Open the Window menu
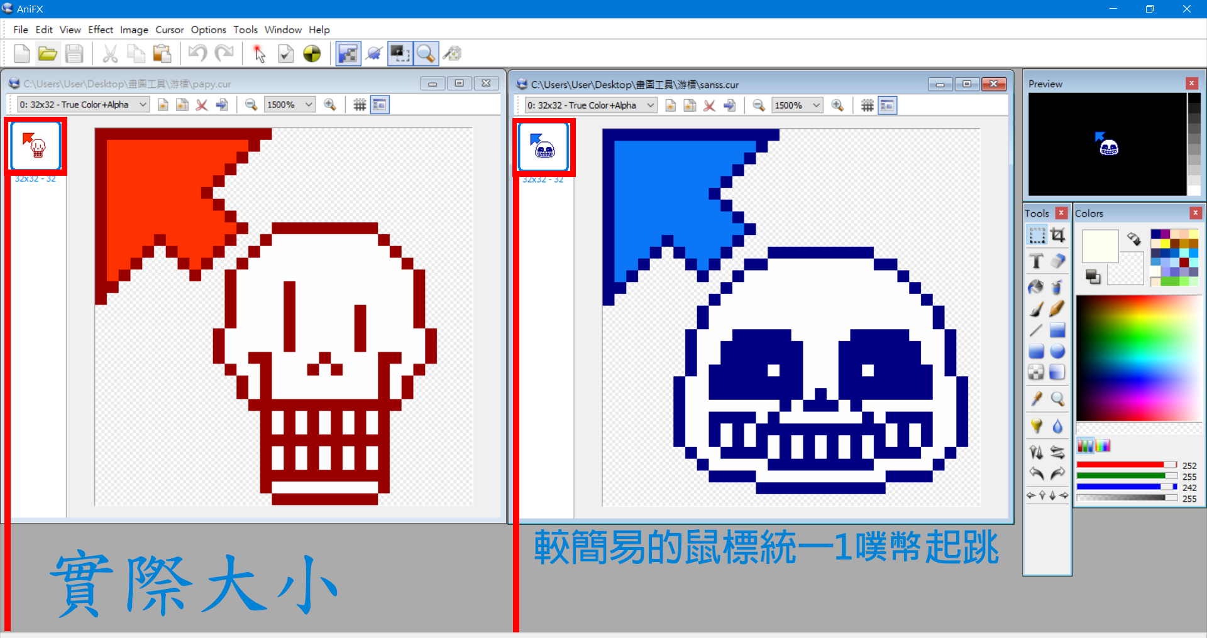 tap(283, 30)
